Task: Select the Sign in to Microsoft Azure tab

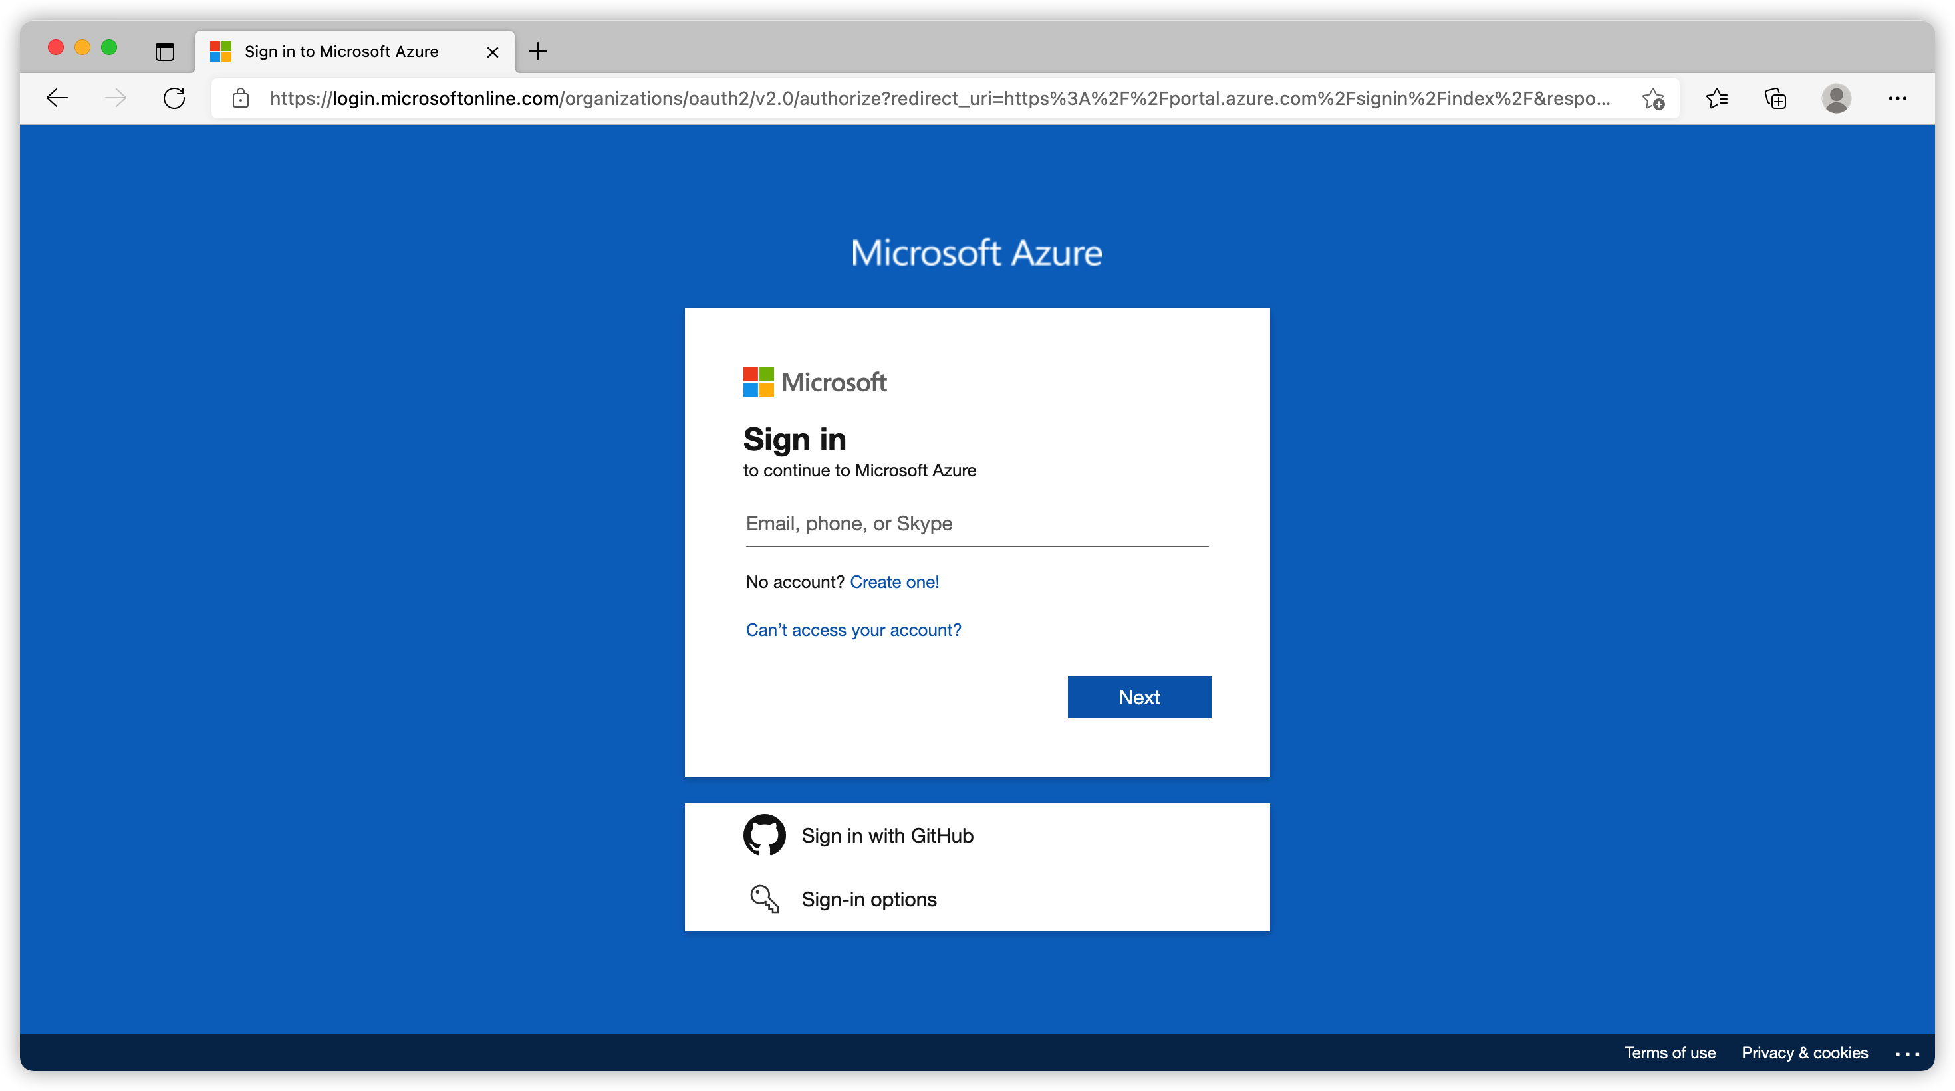Action: tap(342, 52)
